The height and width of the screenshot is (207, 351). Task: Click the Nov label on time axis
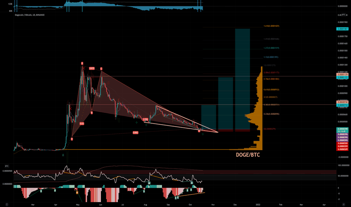pyautogui.click(x=213, y=204)
